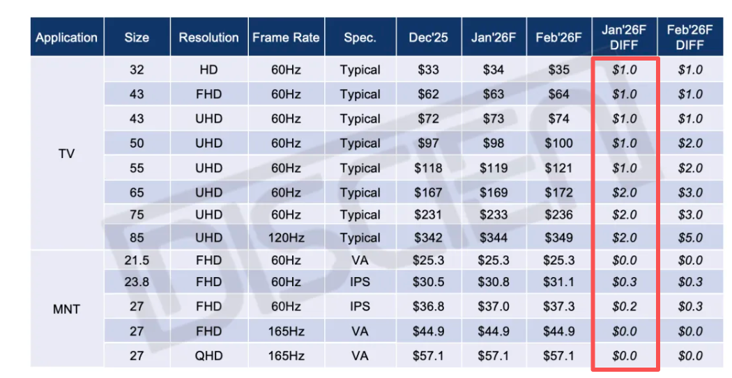This screenshot has width=732, height=378.
Task: Click the "TV" application cell
Action: (x=67, y=154)
